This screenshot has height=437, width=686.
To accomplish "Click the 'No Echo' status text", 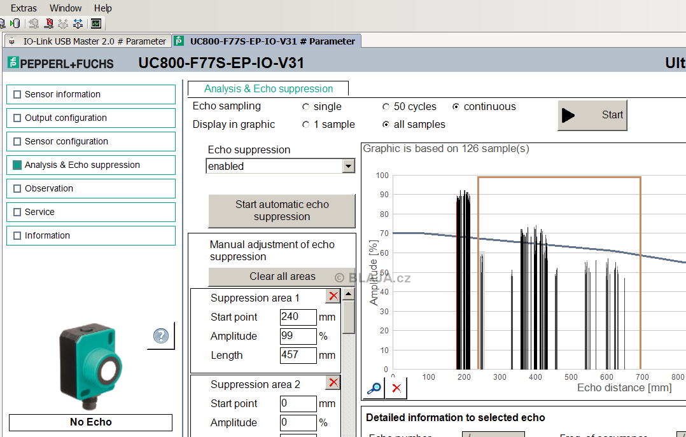I will (91, 422).
